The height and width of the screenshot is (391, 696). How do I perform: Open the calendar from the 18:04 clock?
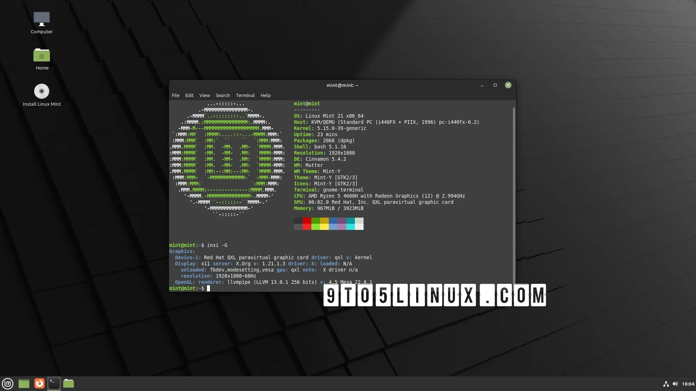688,384
